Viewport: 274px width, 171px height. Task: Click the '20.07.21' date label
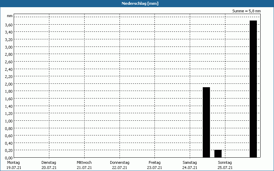pyautogui.click(x=49, y=168)
